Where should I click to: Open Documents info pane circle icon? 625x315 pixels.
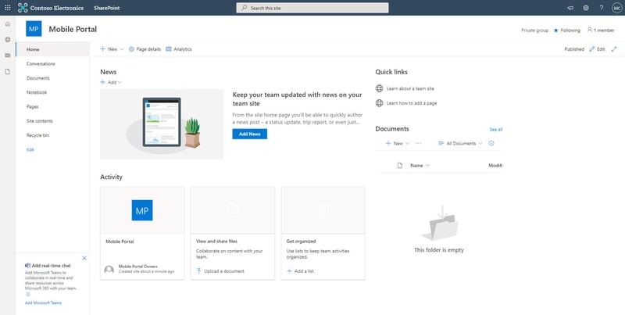[x=491, y=143]
